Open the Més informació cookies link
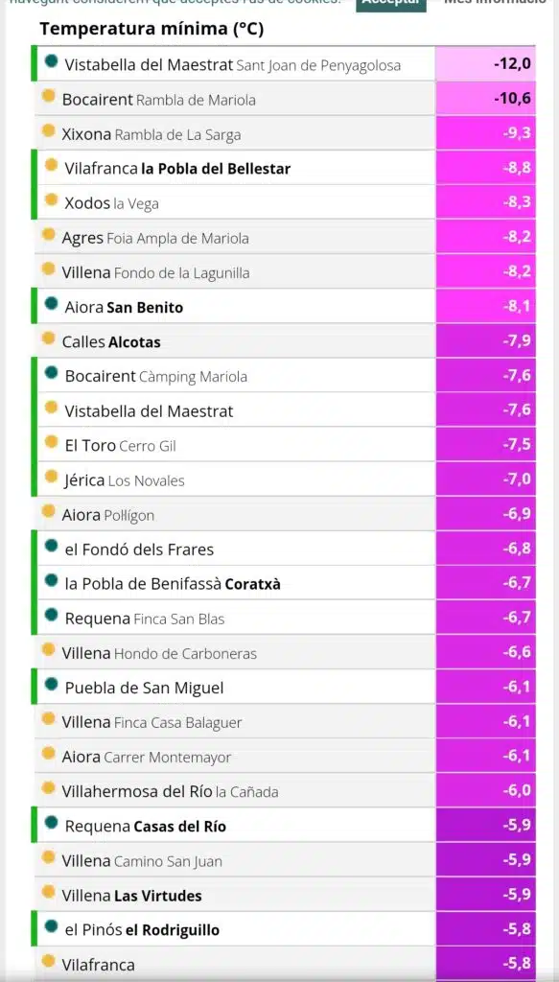 (x=495, y=3)
